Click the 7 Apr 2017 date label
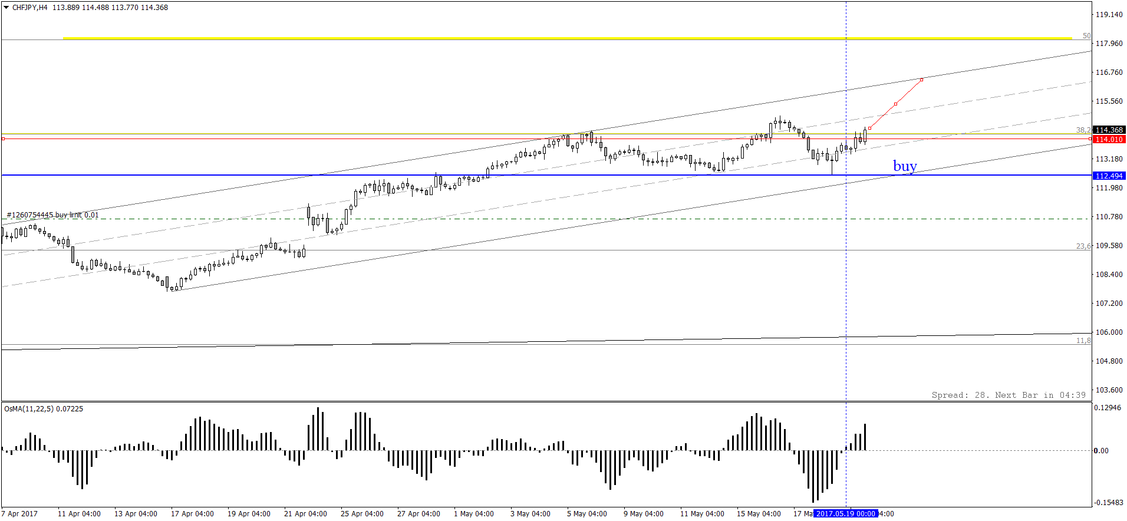1127x521 pixels. 19,514
